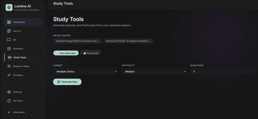Click the Study Tools header bar title

point(63,4)
